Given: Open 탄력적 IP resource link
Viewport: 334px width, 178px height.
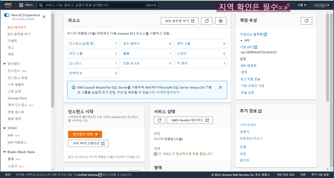Looking at the screenshot, I should click(76, 73).
